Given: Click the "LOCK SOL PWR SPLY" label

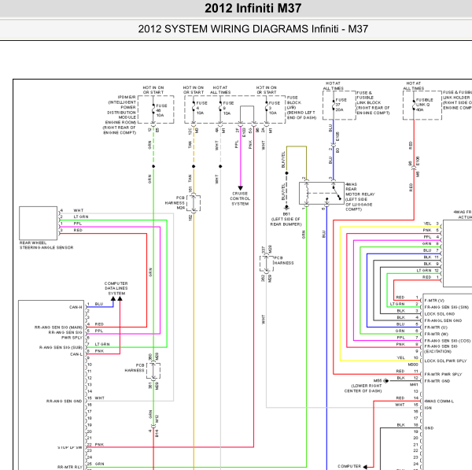Looking at the screenshot, I should [445, 361].
